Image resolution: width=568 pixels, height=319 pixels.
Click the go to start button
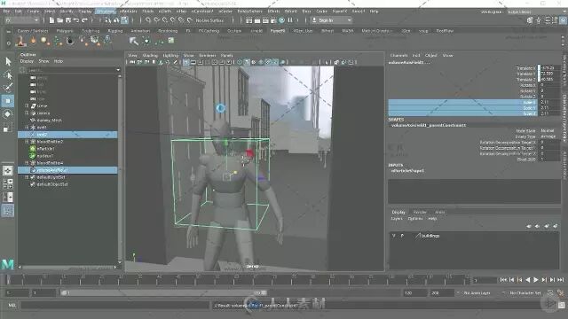tap(503, 280)
